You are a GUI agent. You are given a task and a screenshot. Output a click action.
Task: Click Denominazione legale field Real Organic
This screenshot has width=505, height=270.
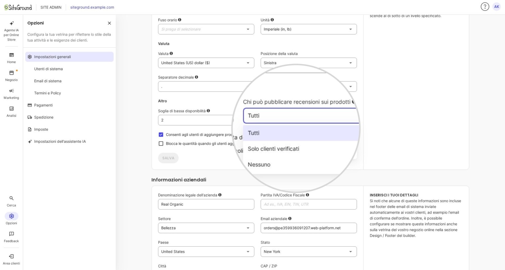click(206, 204)
